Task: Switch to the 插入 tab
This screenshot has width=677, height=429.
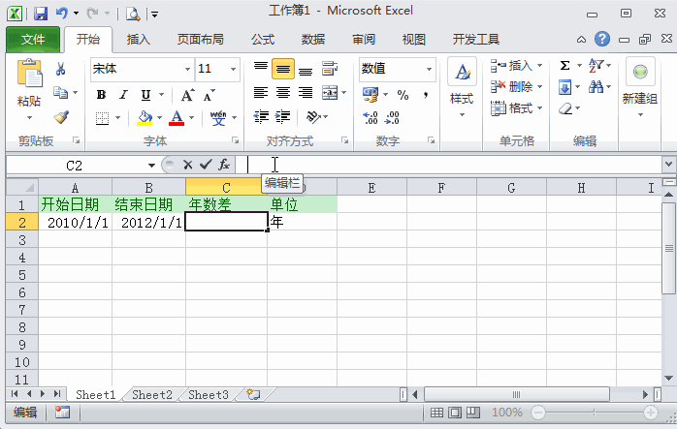Action: coord(138,40)
